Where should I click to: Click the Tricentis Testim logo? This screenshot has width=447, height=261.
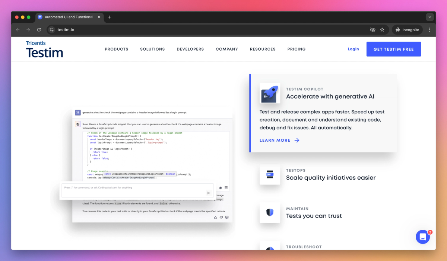click(44, 49)
